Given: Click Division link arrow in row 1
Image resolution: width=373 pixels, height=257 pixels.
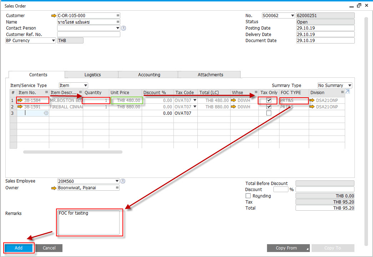Looking at the screenshot, I should (312, 100).
